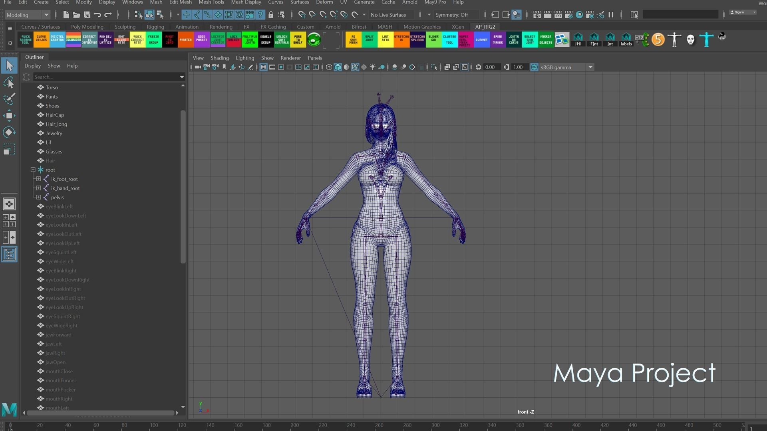Expand the pelvis joint in Outliner
767x431 pixels.
(38, 198)
